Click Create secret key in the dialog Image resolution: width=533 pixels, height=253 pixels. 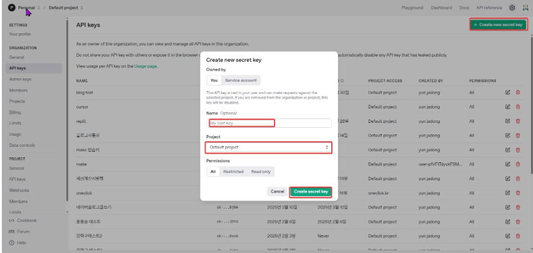(x=311, y=191)
